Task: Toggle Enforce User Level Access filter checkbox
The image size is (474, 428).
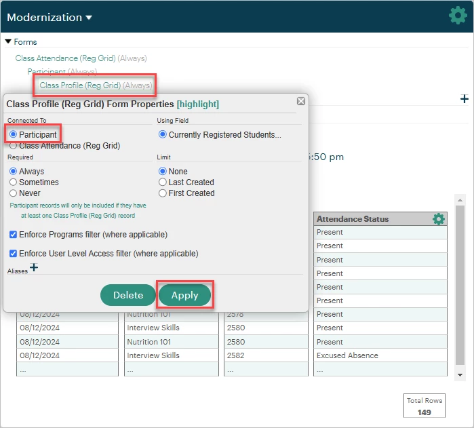Action: click(13, 253)
